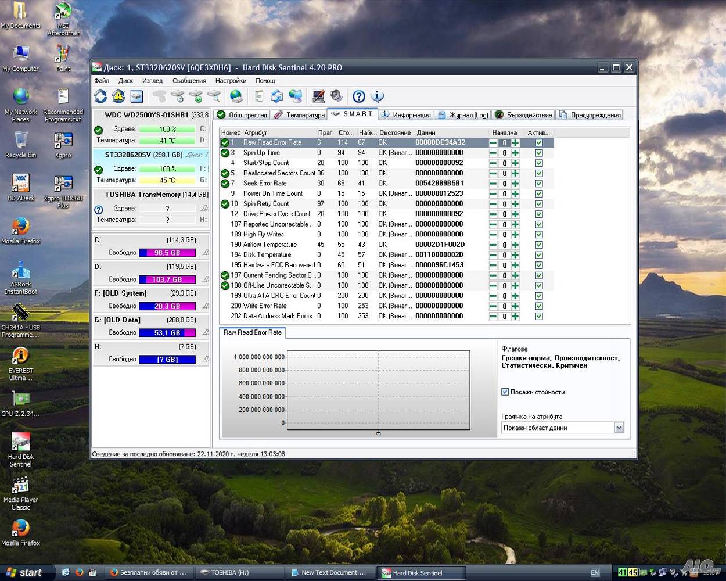Click the document report toolbar icon
The image size is (726, 581).
tap(259, 96)
